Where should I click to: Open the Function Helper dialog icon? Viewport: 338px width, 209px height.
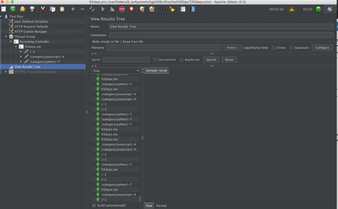(183, 9)
